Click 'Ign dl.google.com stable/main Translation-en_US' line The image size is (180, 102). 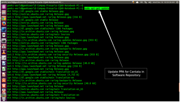pyautogui.click(x=42, y=72)
